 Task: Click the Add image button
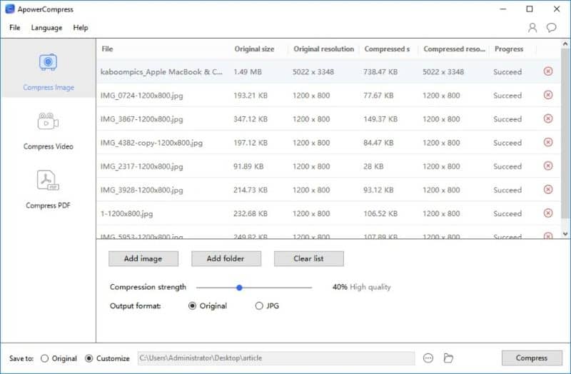[x=143, y=258]
